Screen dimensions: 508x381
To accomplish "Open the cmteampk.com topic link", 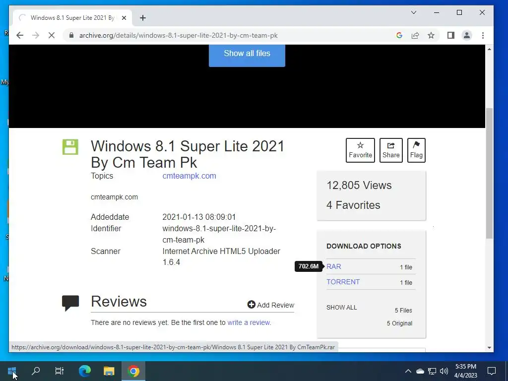I will pos(189,176).
